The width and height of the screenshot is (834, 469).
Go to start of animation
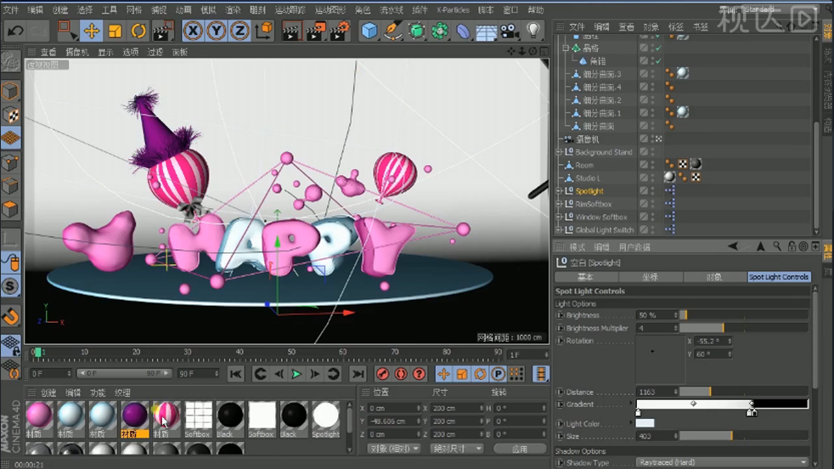[235, 374]
